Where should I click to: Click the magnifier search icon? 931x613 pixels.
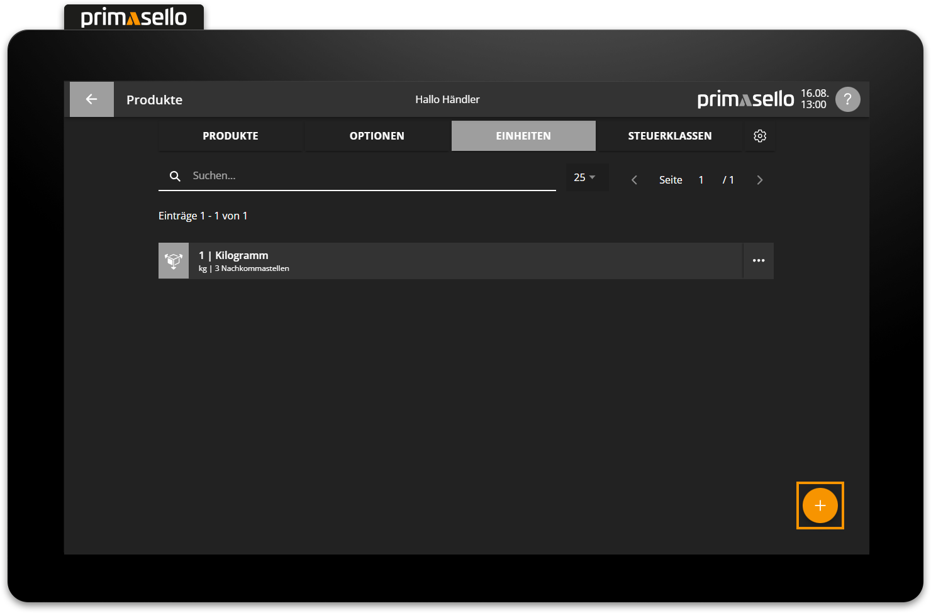tap(175, 176)
